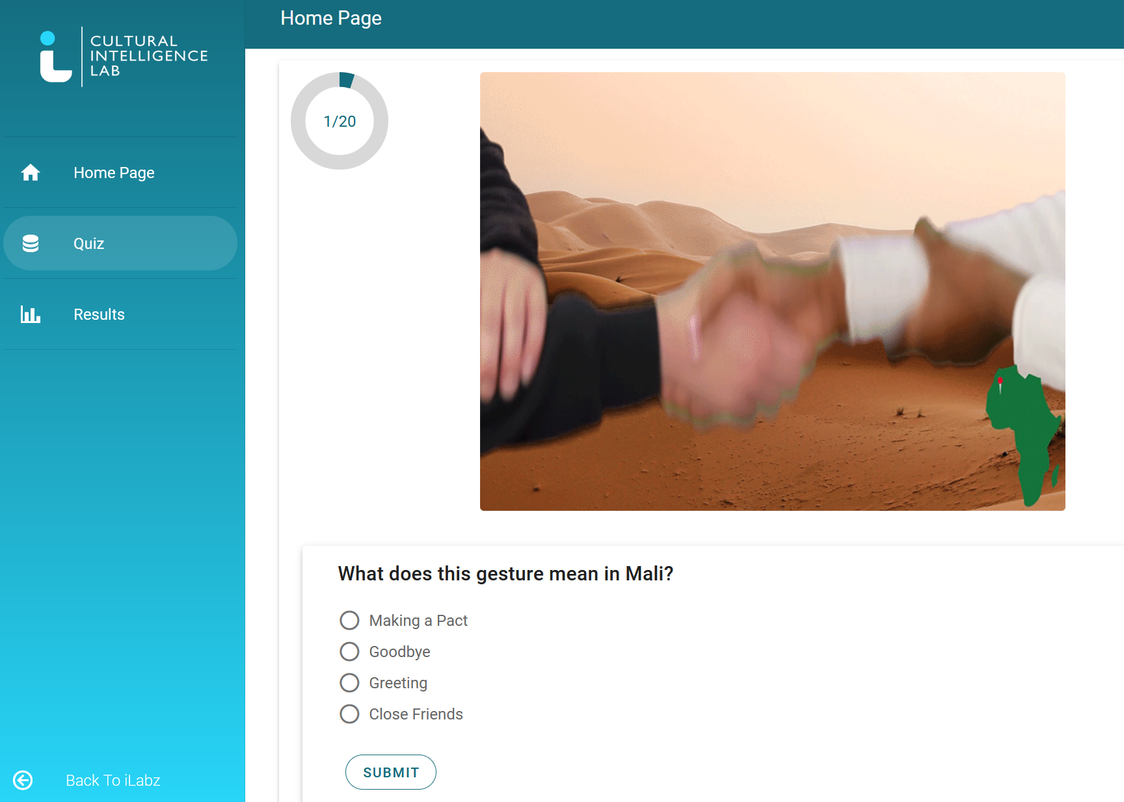Submit the quiz answer
1124x802 pixels.
coord(391,772)
